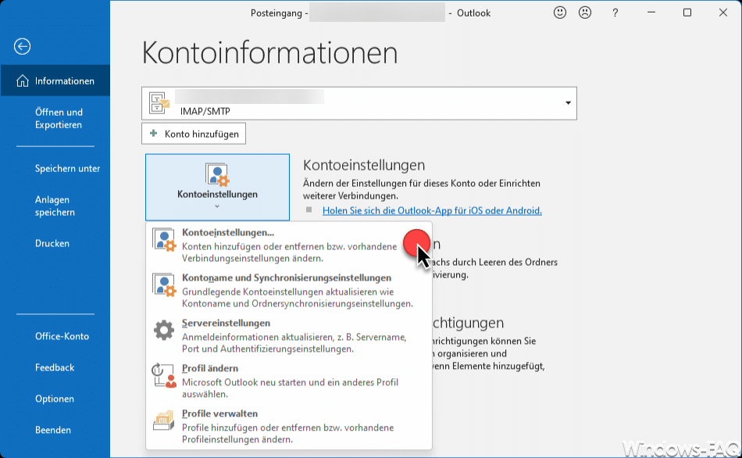Open the Drucken page

click(52, 243)
